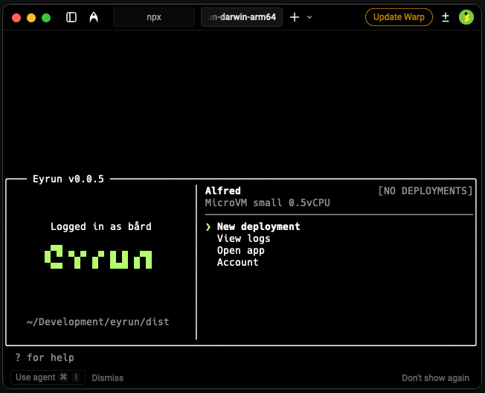Select New deployment menu entry
Viewport: 485px width, 393px height.
pos(259,226)
